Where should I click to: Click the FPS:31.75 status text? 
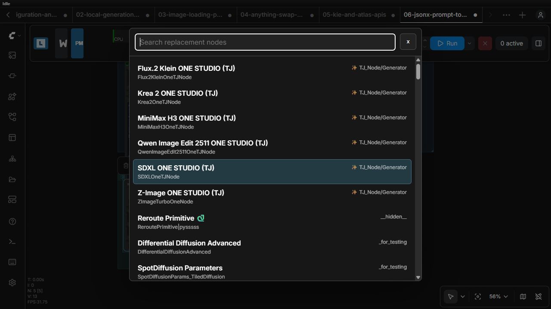tap(37, 302)
